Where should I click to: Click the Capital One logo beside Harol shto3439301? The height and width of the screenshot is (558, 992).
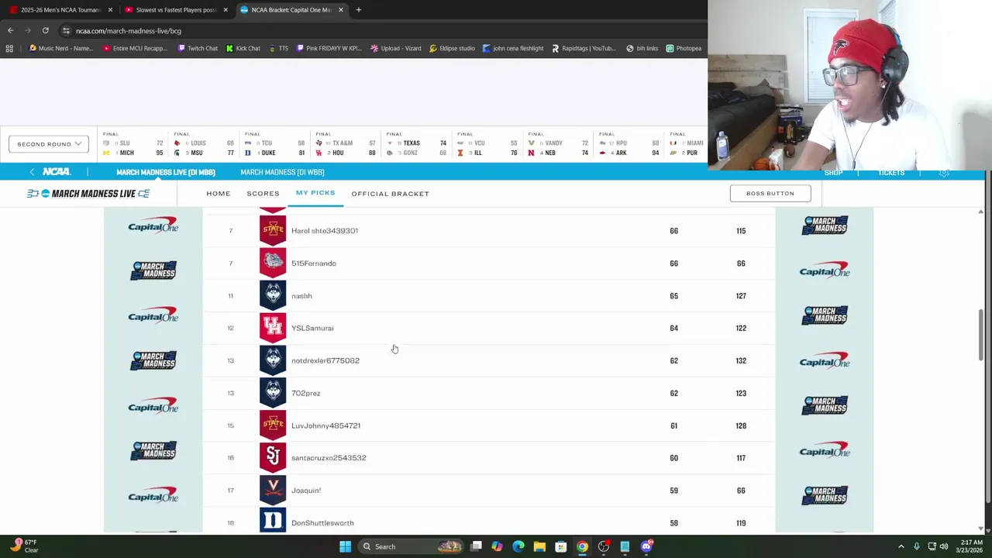tap(153, 226)
